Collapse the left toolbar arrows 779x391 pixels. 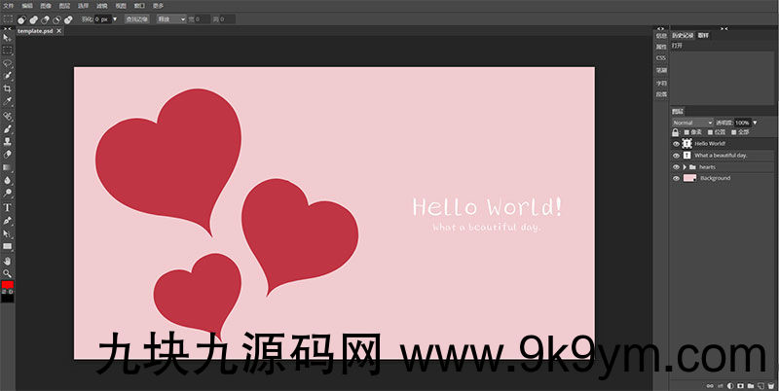click(x=7, y=29)
